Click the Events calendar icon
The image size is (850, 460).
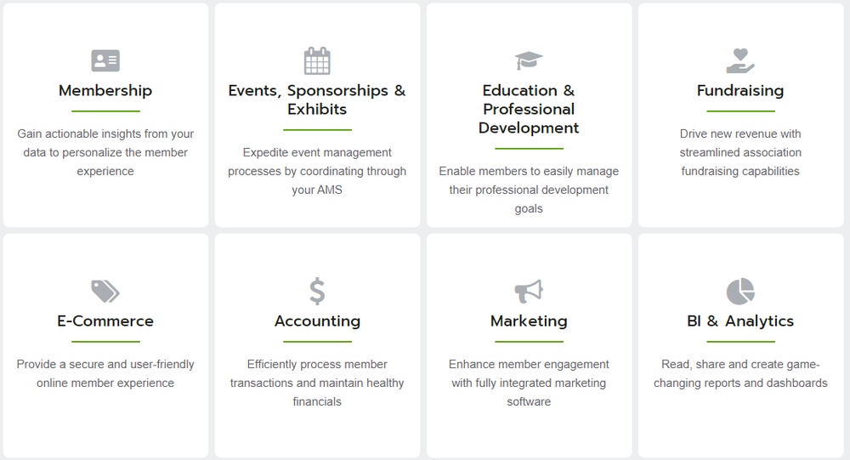[317, 61]
